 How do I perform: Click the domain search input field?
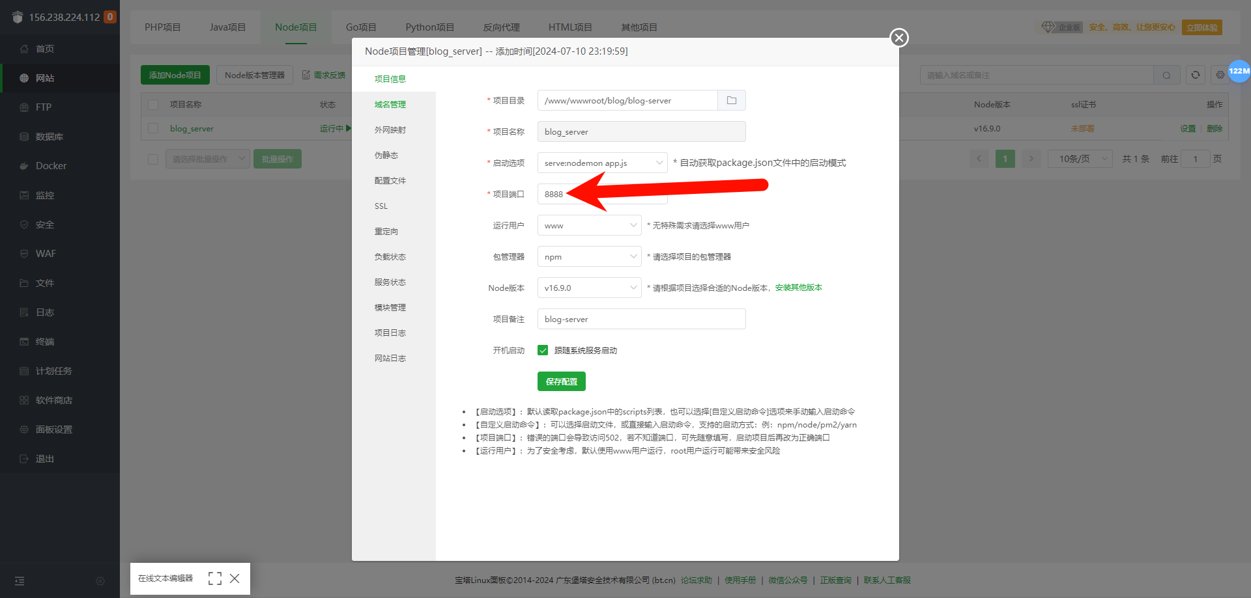tap(1037, 75)
